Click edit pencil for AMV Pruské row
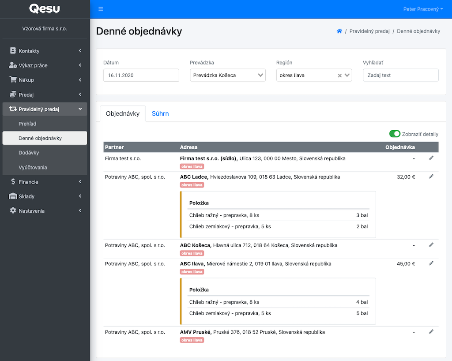452x361 pixels. (431, 331)
